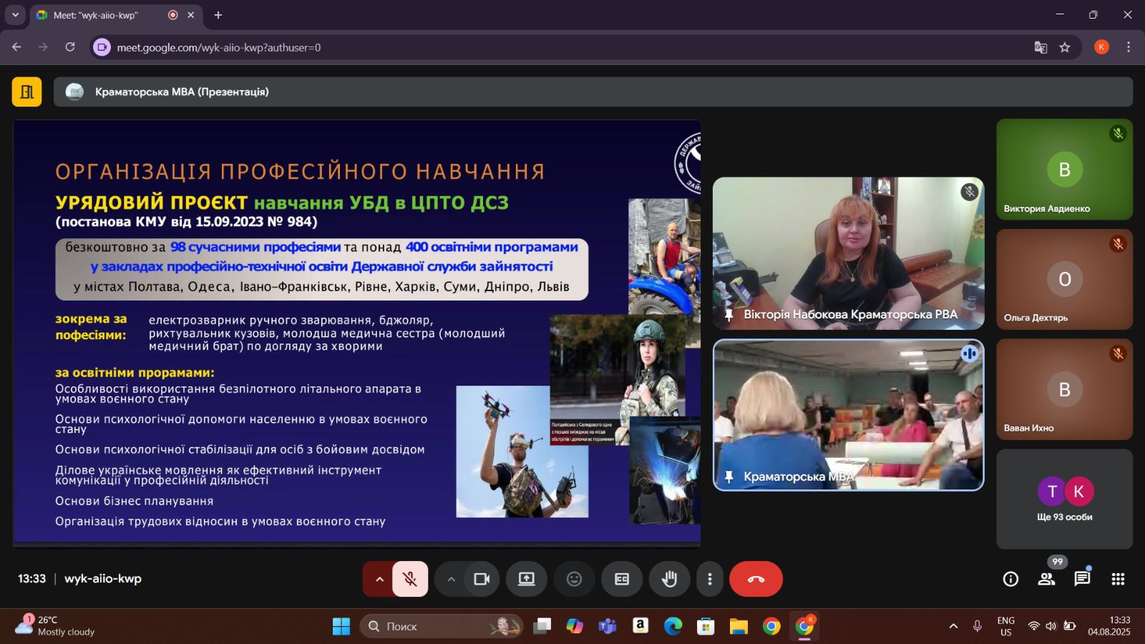Open more options three-dot menu
Viewport: 1145px width, 644px height.
(709, 579)
